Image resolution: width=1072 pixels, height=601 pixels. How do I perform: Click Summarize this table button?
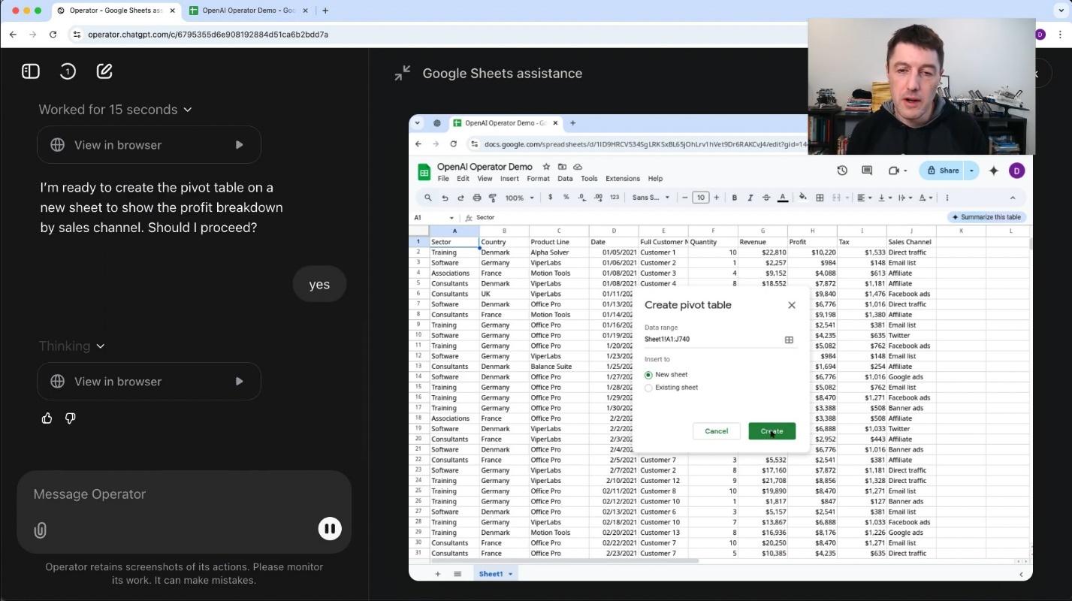click(986, 217)
